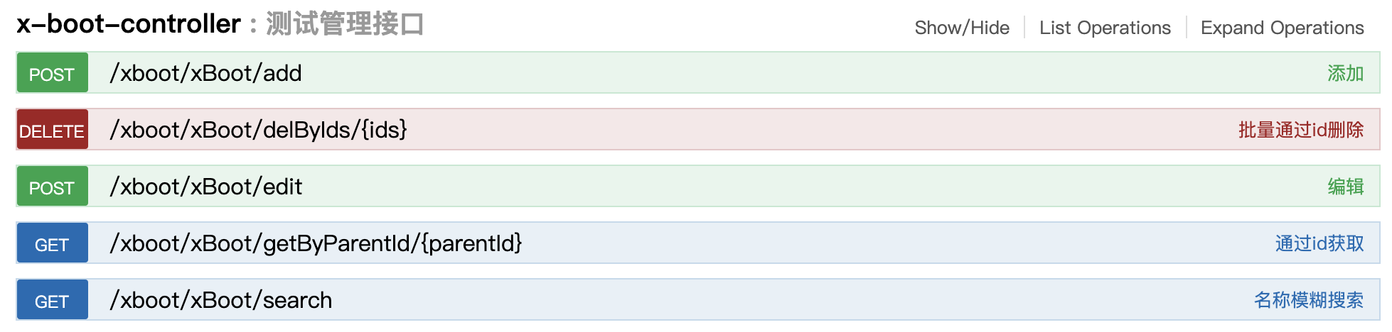Toggle the Show/Hide link
The height and width of the screenshot is (332, 1392).
961,28
